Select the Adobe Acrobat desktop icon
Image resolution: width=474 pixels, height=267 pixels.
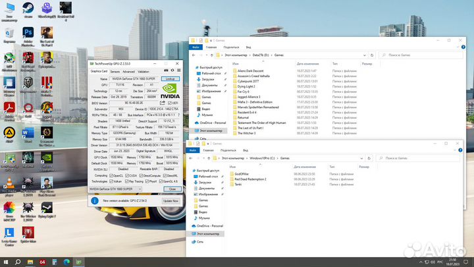(9, 111)
